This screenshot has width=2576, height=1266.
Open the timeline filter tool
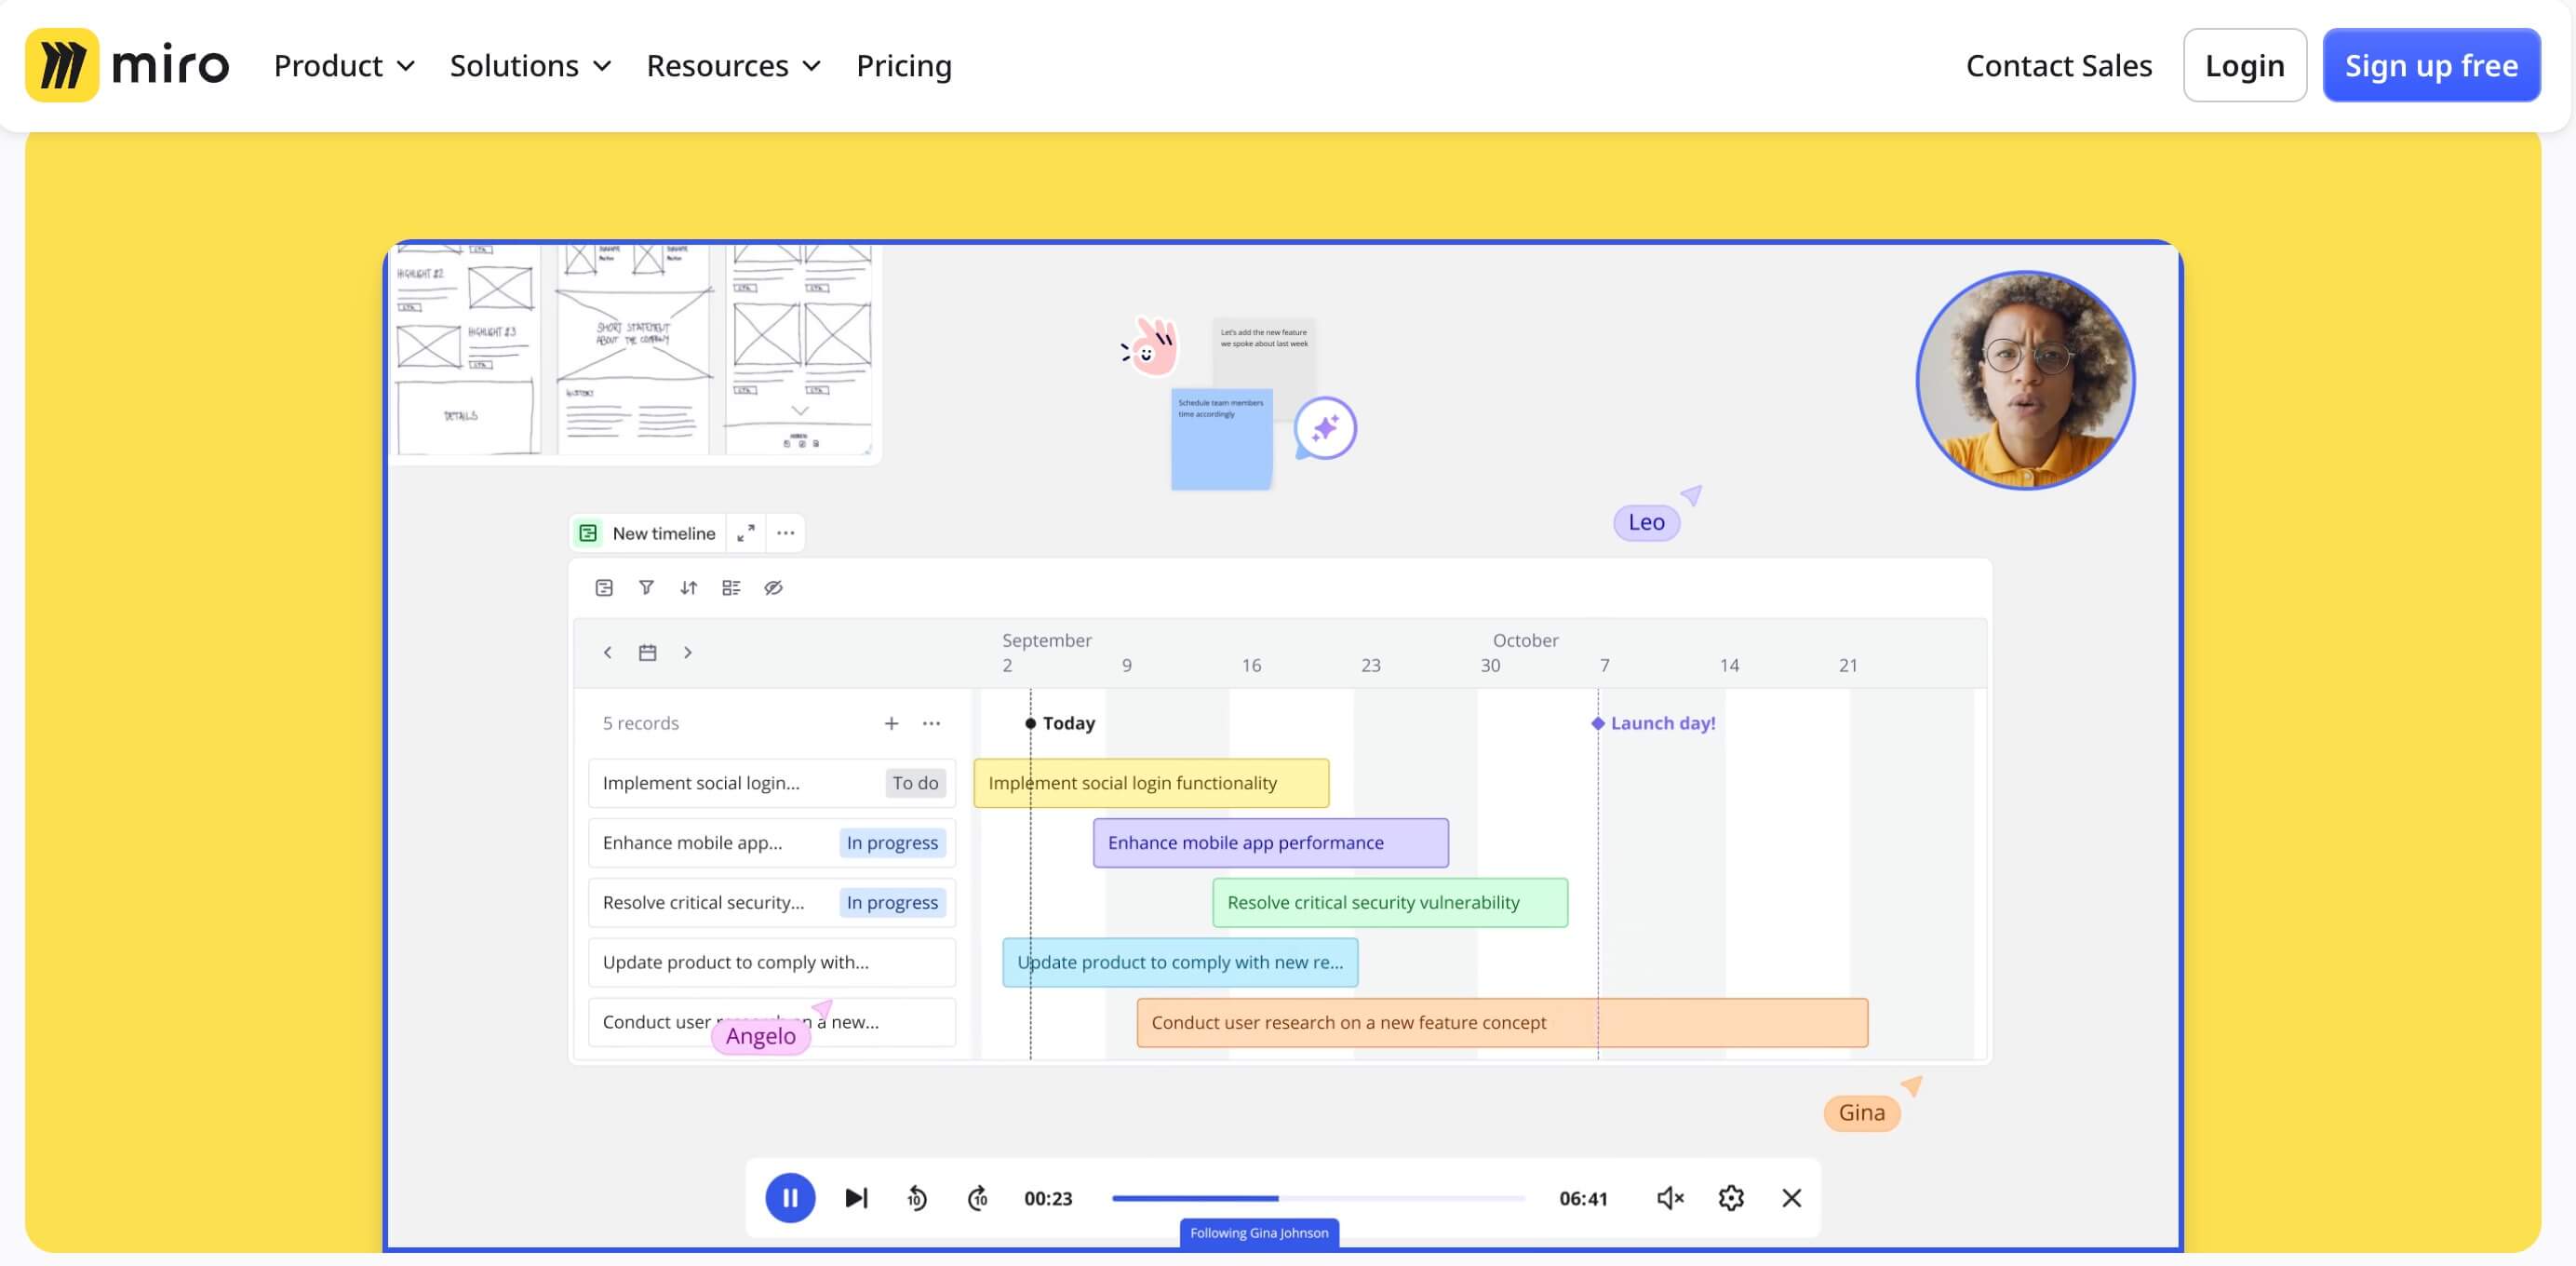[646, 588]
